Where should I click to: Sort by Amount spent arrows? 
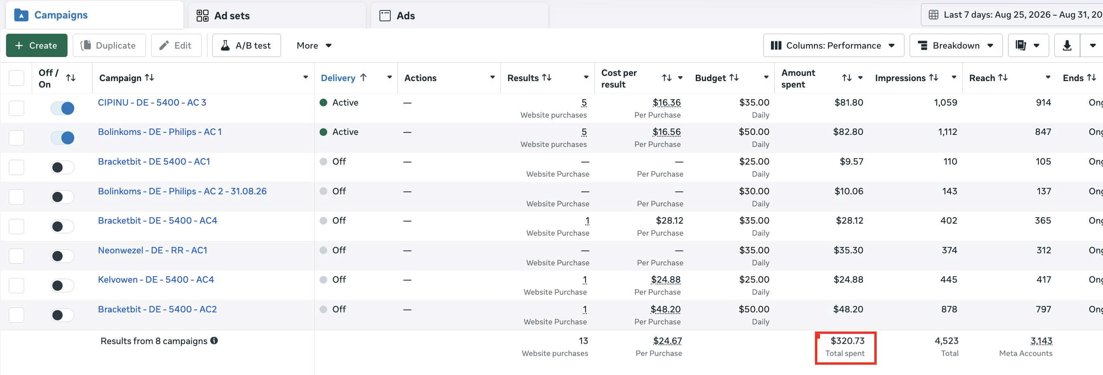pyautogui.click(x=847, y=78)
